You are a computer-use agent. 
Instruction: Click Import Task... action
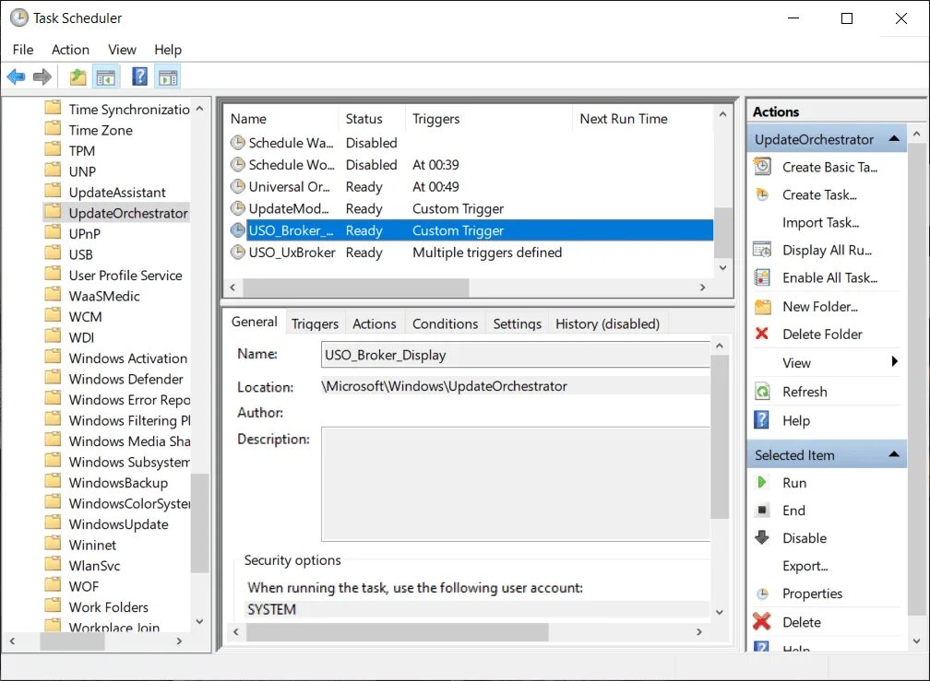[821, 223]
